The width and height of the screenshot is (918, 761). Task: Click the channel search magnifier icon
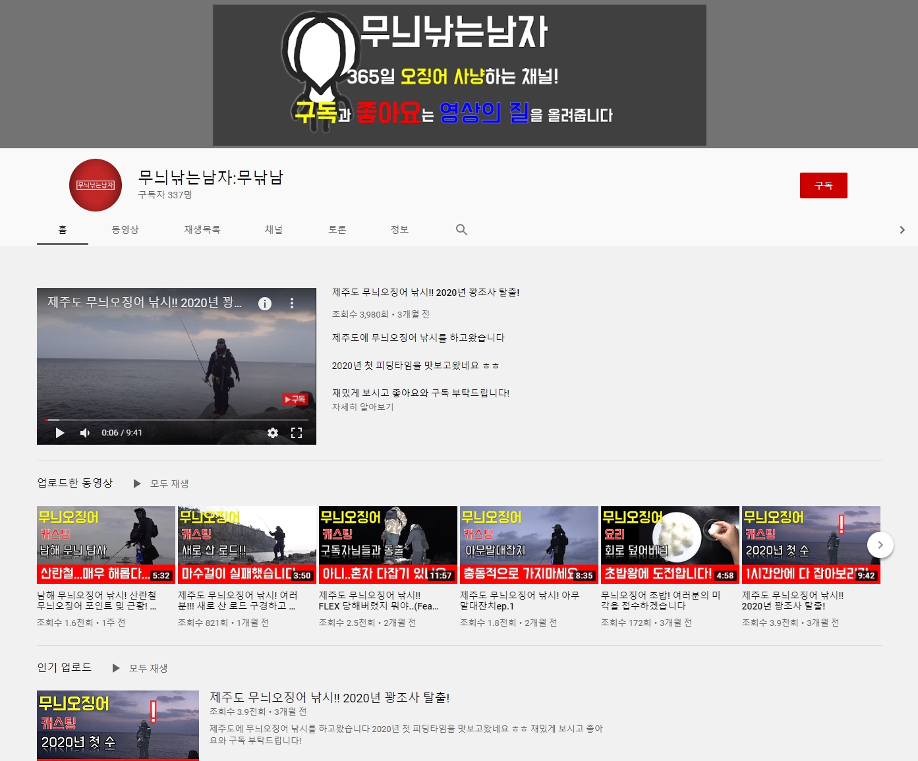(461, 229)
